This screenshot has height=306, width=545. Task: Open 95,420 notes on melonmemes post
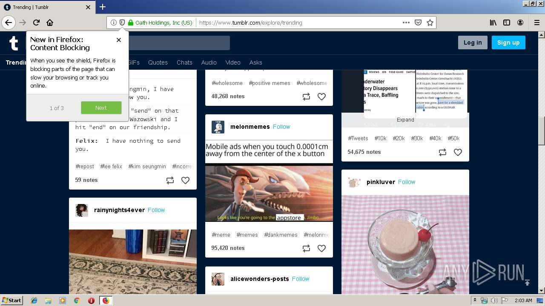click(x=228, y=248)
